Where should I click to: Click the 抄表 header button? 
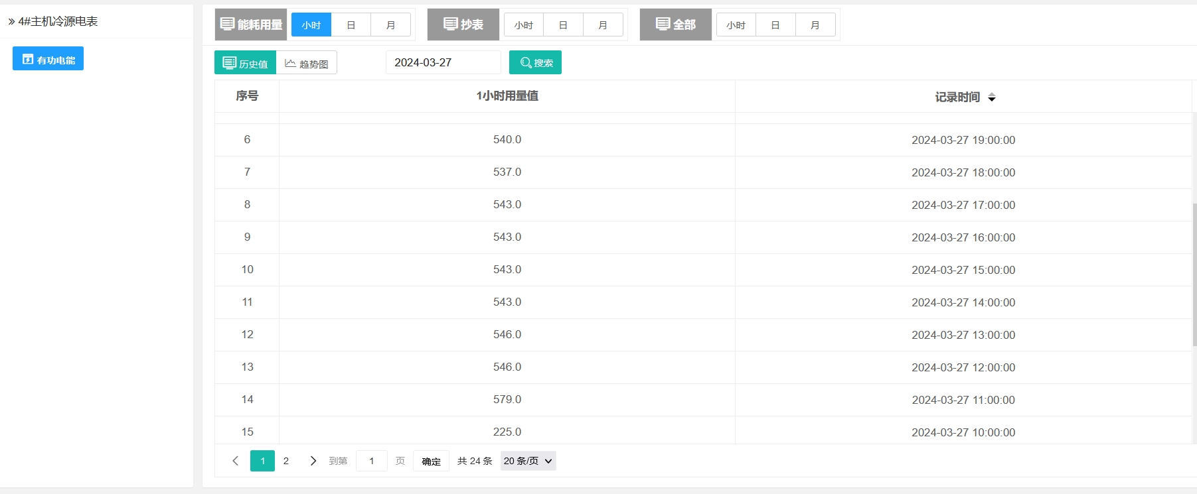tap(463, 25)
